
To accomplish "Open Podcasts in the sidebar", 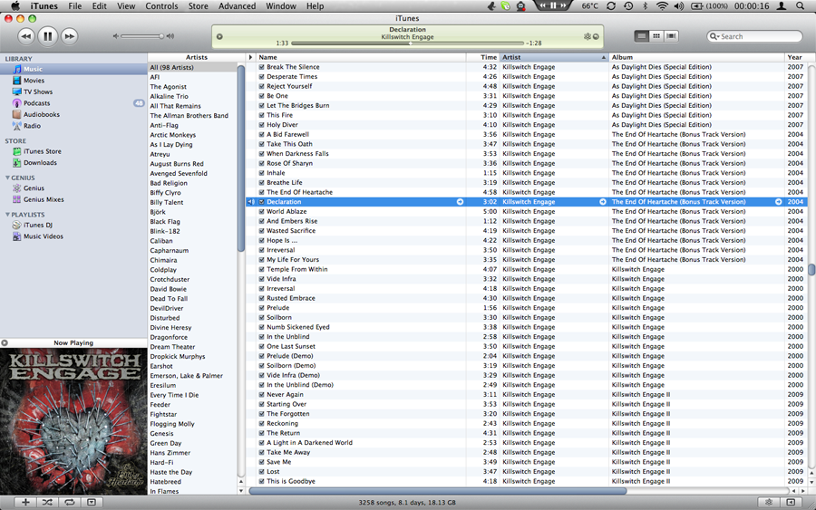I will pos(36,103).
